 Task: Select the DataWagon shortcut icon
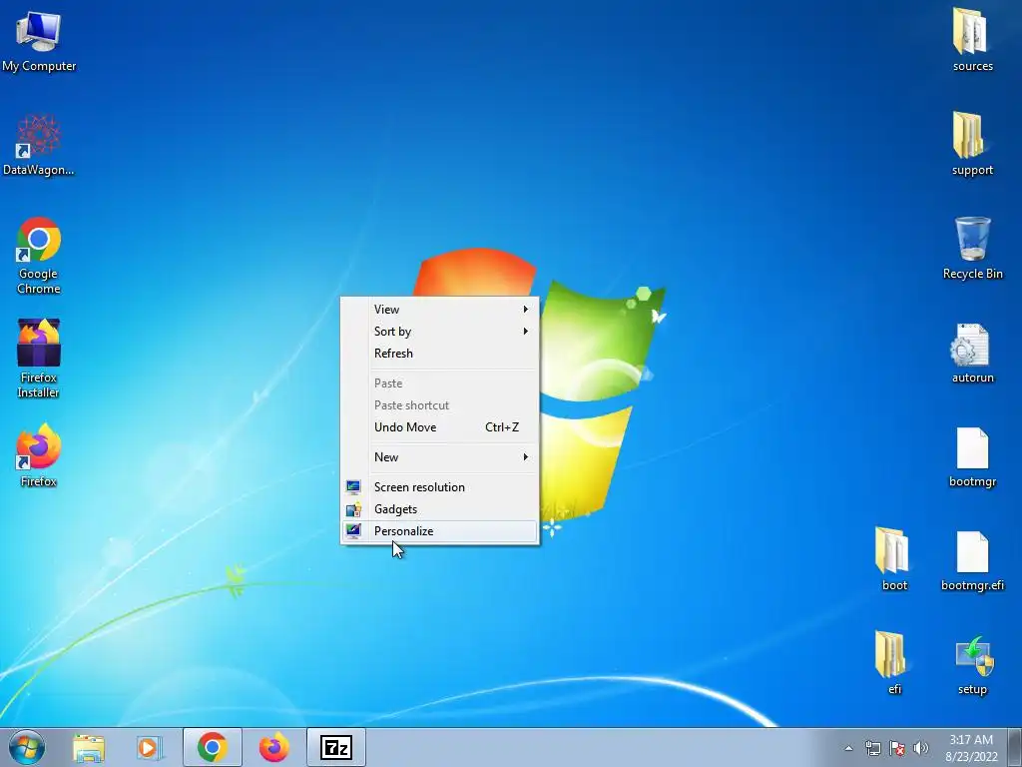[39, 145]
